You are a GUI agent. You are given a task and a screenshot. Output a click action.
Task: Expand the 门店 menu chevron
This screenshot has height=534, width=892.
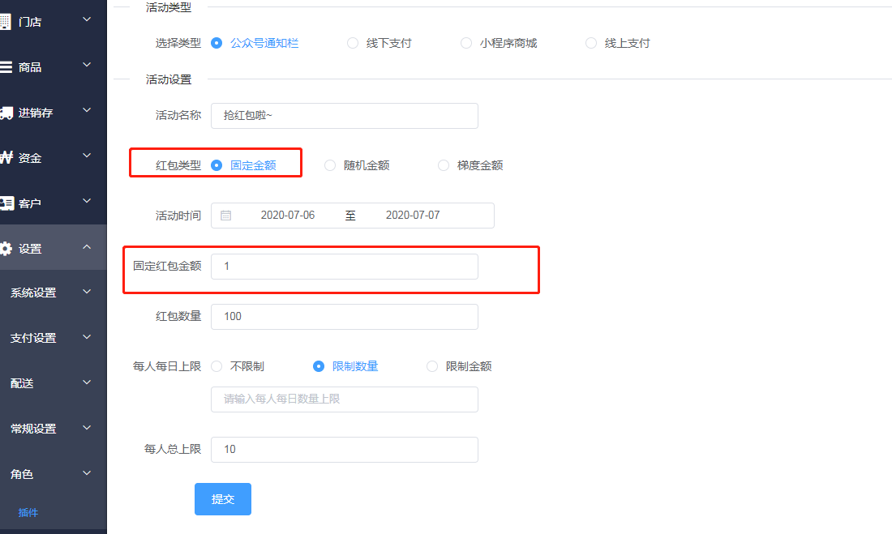(x=87, y=20)
